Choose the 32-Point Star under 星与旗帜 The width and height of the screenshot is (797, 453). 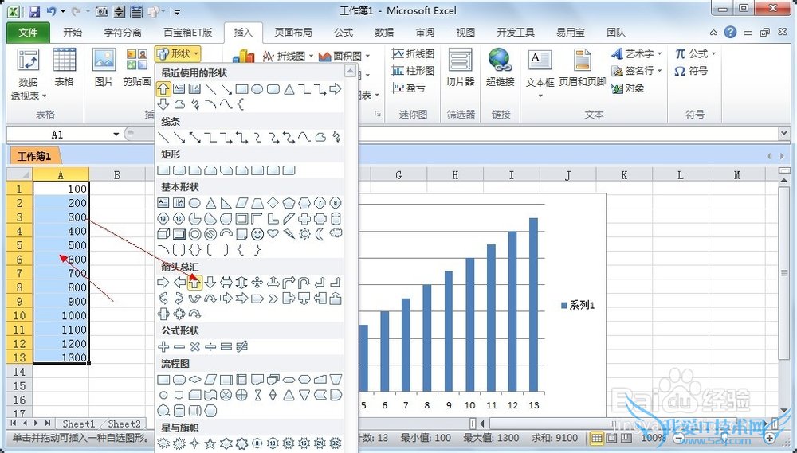coord(336,443)
